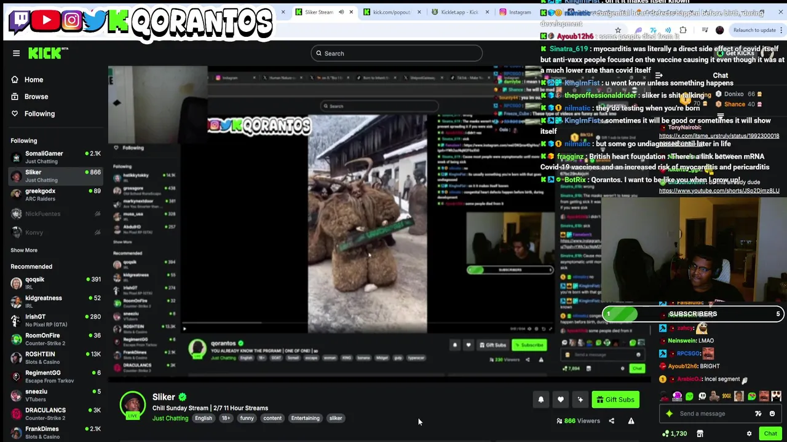The image size is (787, 442).
Task: Toggle the sidebar with the hamburger menu icon
Action: (x=17, y=53)
